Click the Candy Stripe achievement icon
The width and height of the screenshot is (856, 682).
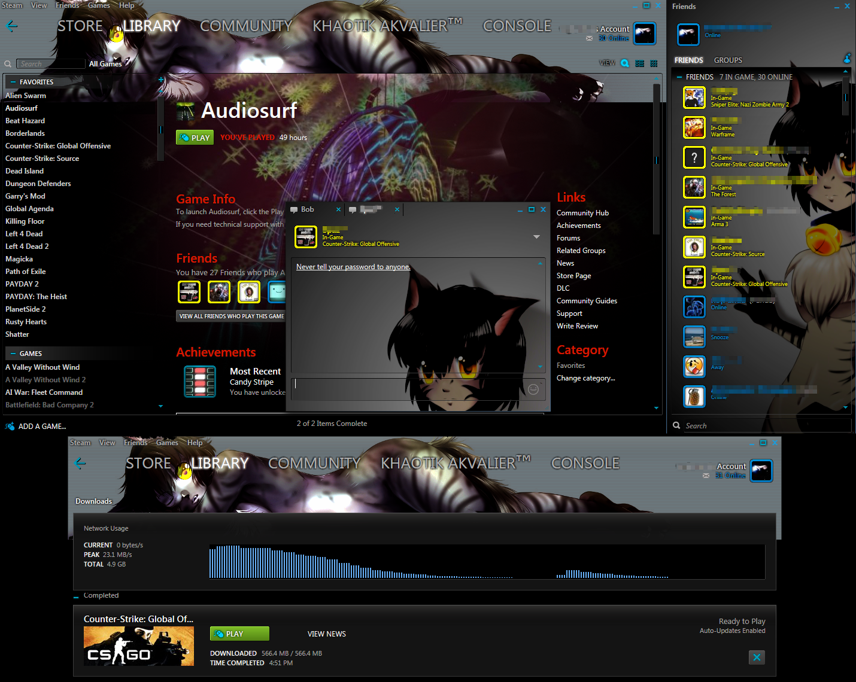click(x=200, y=382)
